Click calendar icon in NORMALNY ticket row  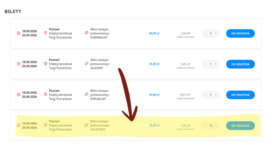(x=18, y=34)
